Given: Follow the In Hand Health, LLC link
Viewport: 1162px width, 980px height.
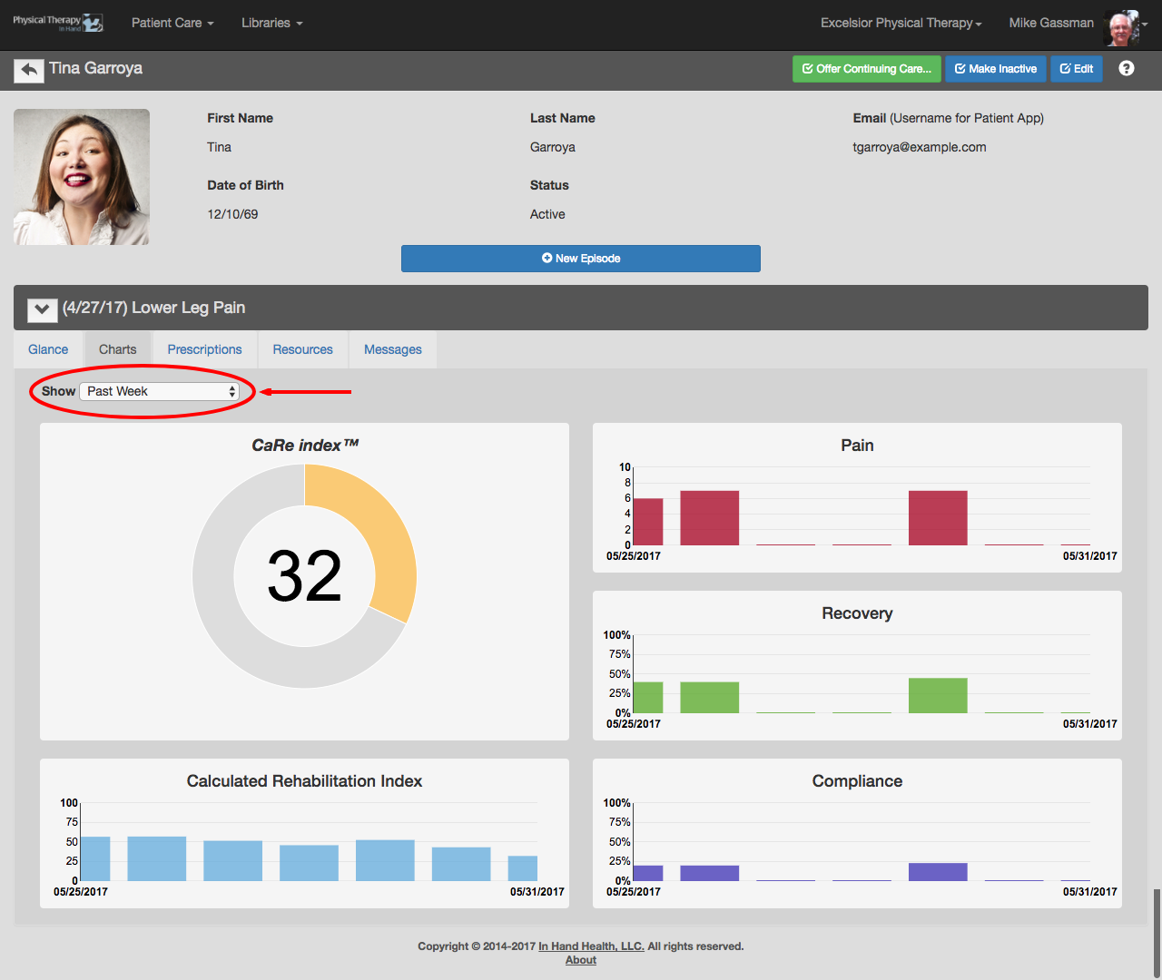Looking at the screenshot, I should [x=591, y=946].
